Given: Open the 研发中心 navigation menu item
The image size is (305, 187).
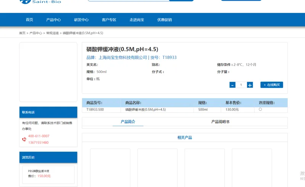Looking at the screenshot, I should (81, 20).
